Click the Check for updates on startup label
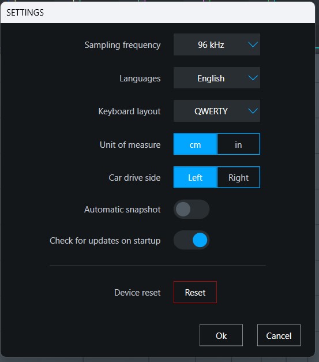Screen dimensions: 319x362 click(x=105, y=241)
